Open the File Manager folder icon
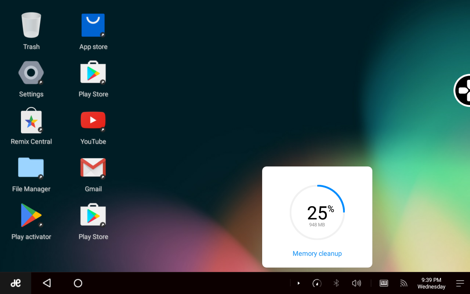 coord(31,168)
